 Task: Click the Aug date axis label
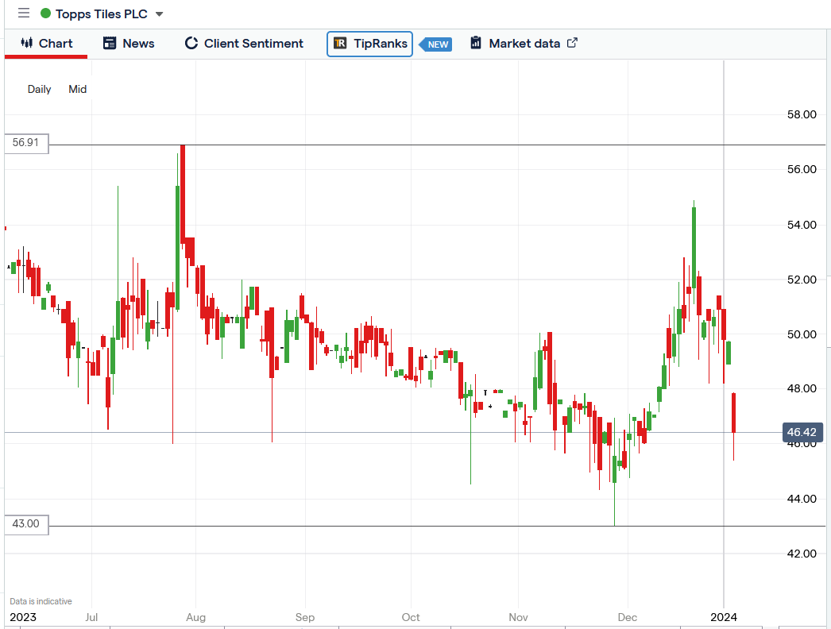pos(195,617)
